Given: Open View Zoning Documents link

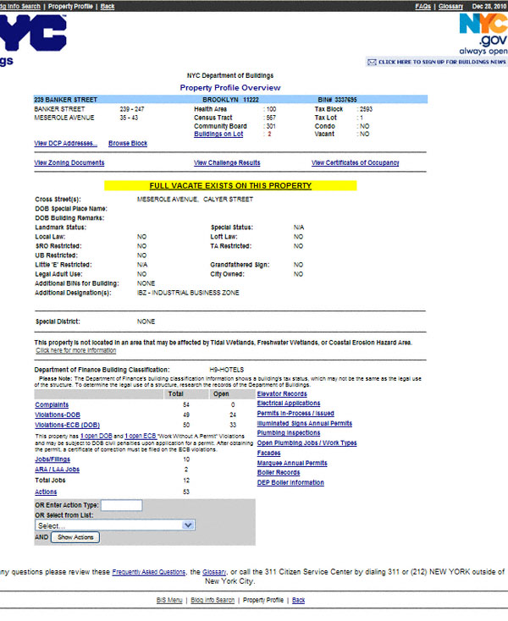Looking at the screenshot, I should click(69, 162).
